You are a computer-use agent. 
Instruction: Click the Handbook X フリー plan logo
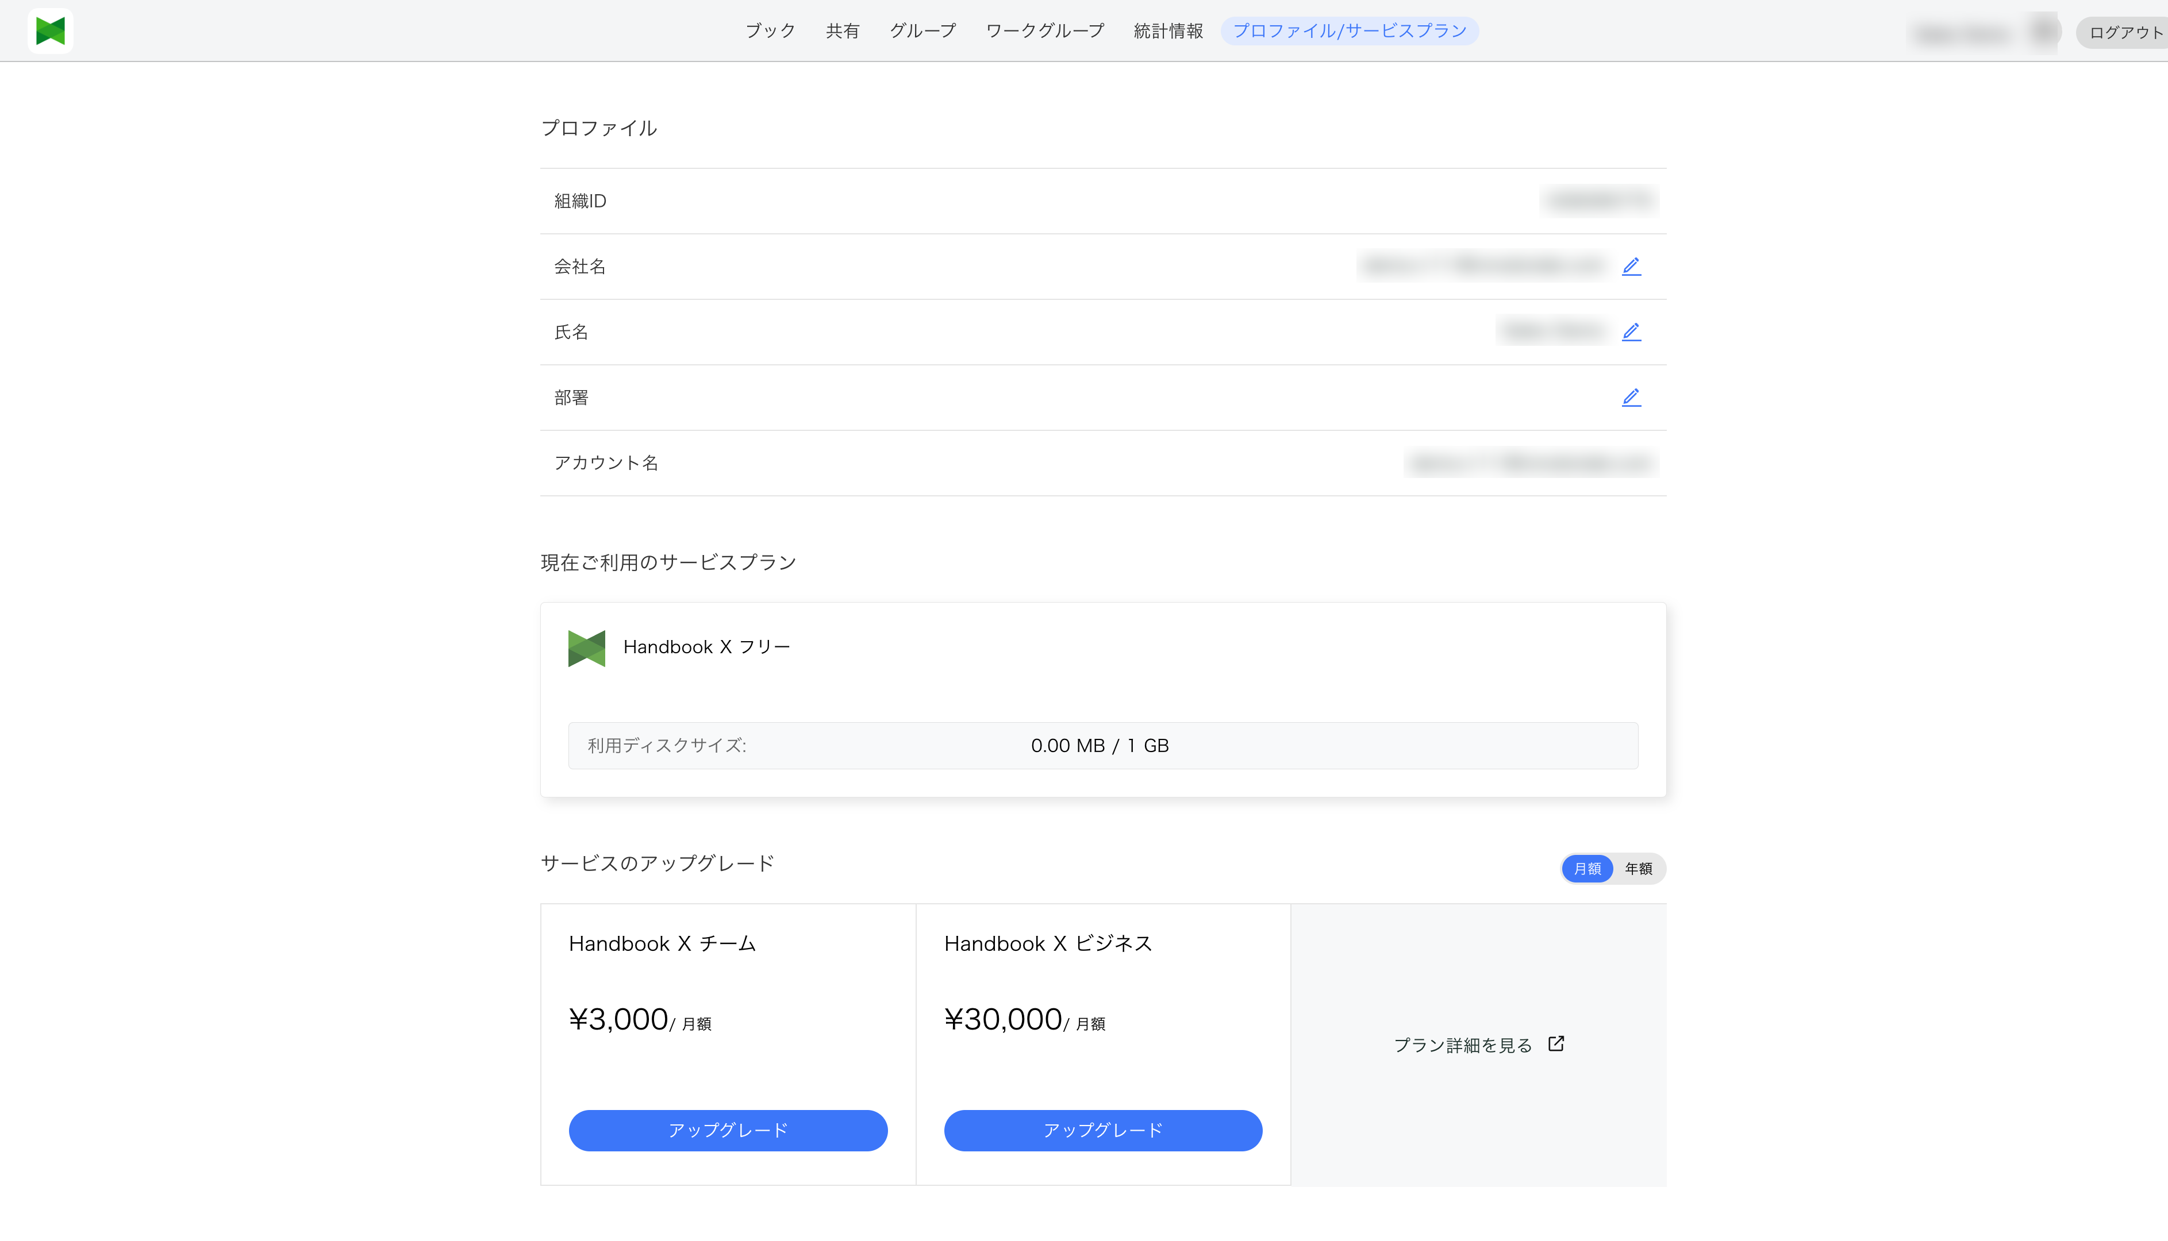click(x=587, y=648)
